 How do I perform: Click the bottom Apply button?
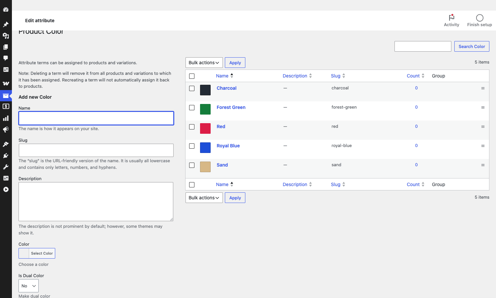click(235, 198)
